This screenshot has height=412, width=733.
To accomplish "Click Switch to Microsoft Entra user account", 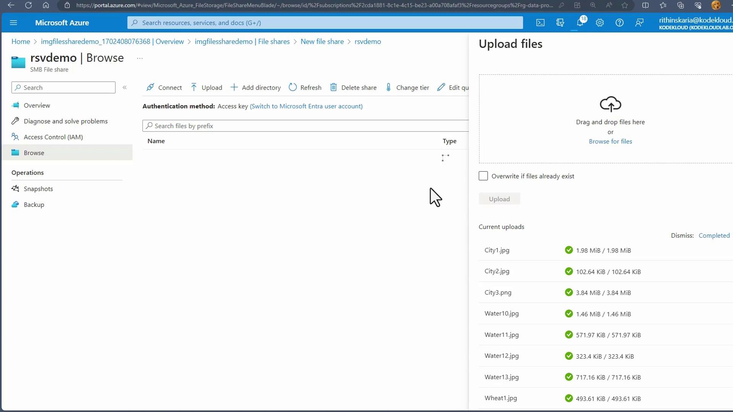I will pyautogui.click(x=306, y=106).
